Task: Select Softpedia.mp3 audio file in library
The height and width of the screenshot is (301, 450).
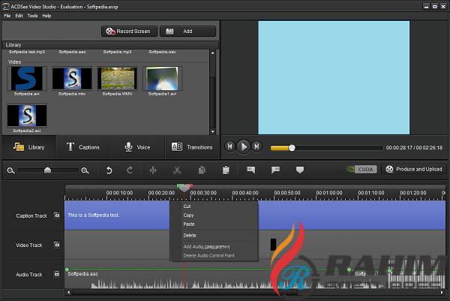Action: [117, 52]
